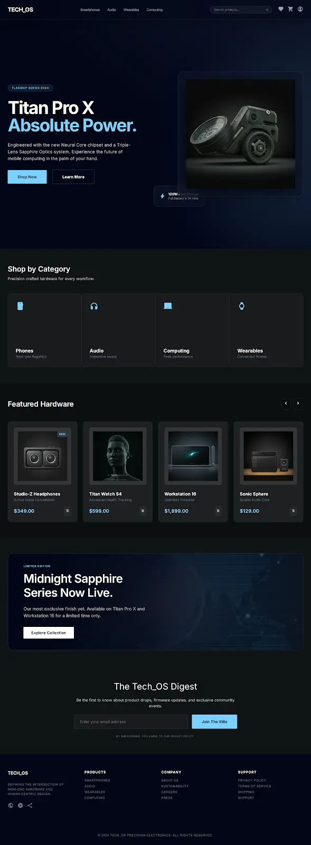Add Titan Watch S4 to cart

pos(143,511)
